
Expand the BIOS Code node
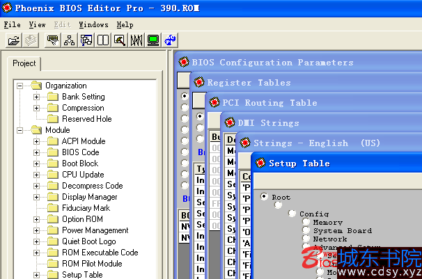click(x=36, y=152)
